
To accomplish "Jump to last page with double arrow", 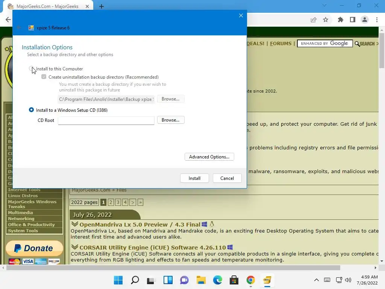I will [x=140, y=202].
